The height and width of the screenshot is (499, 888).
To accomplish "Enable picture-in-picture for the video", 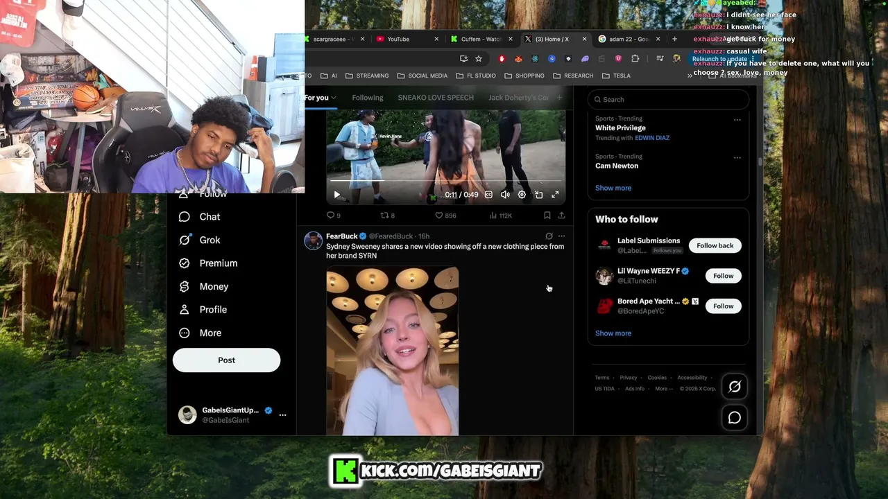I will 538,195.
